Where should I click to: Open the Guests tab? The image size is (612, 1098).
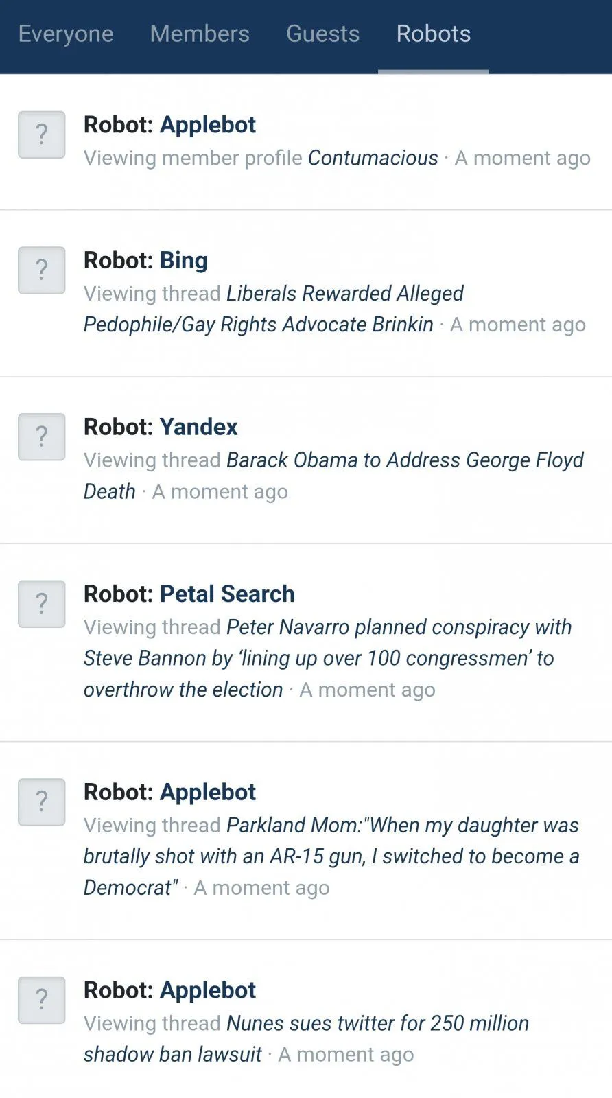click(x=322, y=34)
